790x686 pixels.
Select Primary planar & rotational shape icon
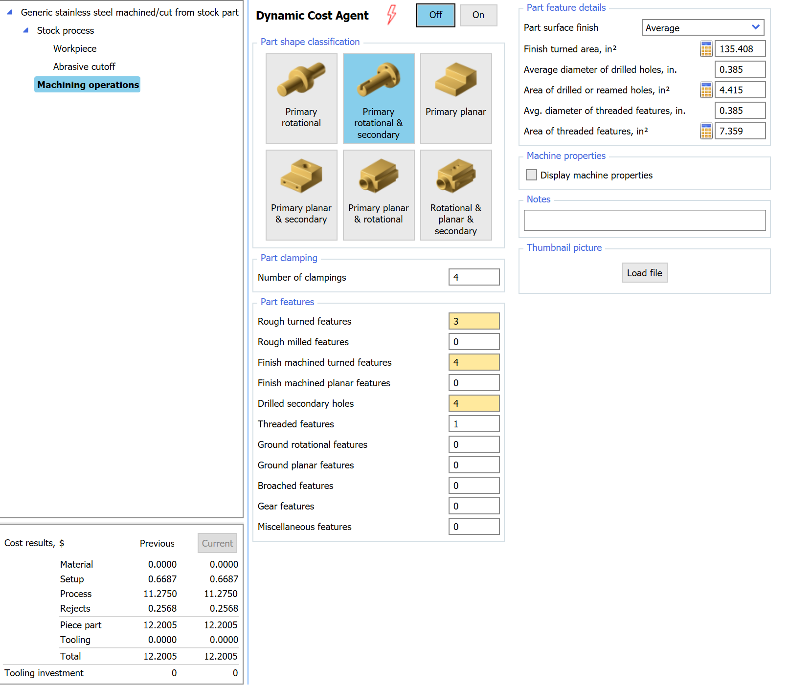[x=378, y=194]
